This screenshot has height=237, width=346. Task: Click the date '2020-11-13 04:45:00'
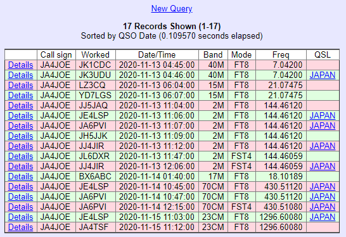click(157, 65)
